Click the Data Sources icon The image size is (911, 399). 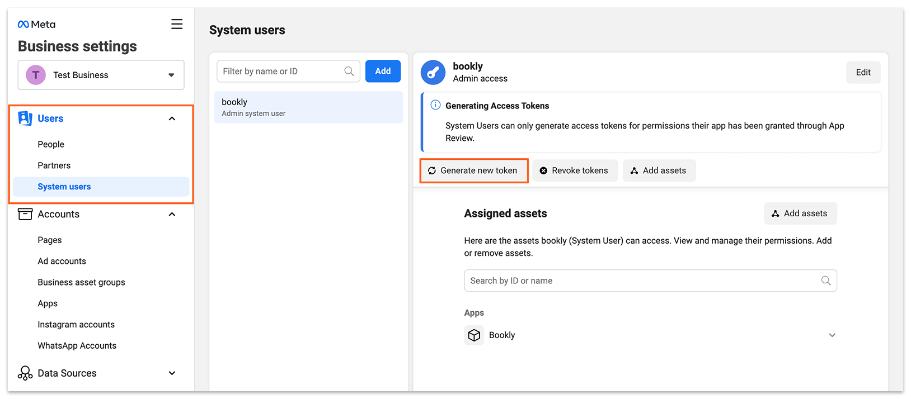[25, 373]
